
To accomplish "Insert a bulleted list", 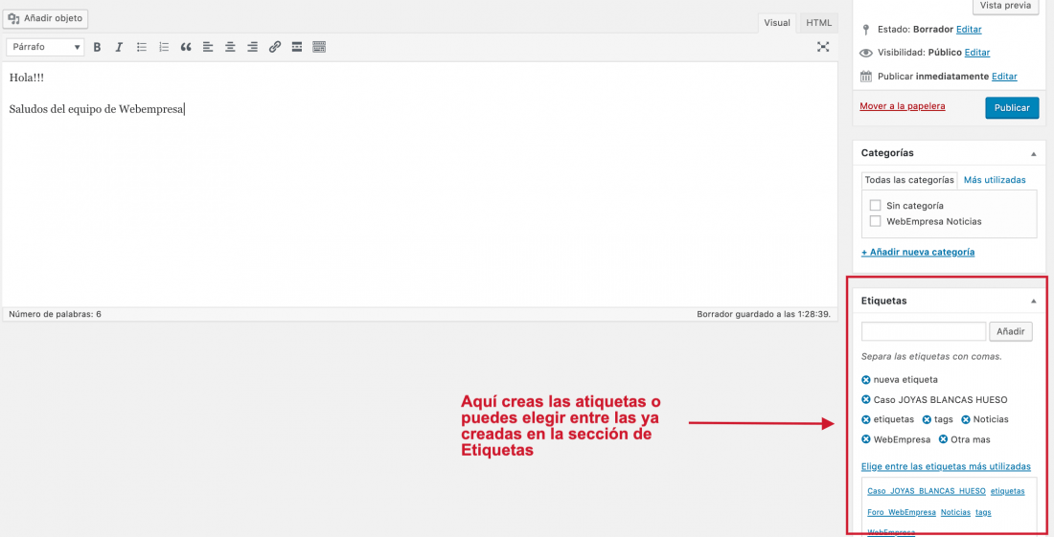I will pyautogui.click(x=141, y=47).
